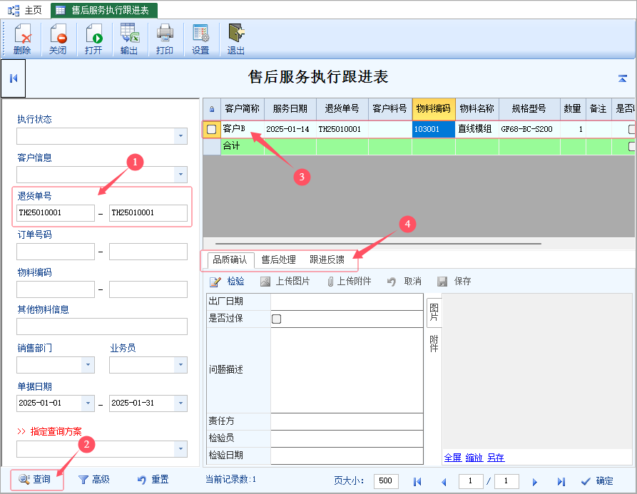The image size is (637, 494).
Task: Click the 退货单号 start input field
Action: [56, 213]
